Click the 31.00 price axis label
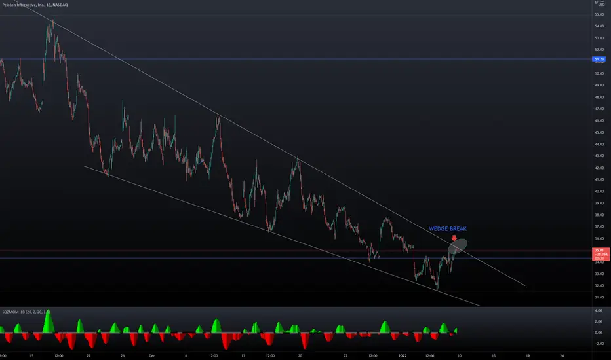The width and height of the screenshot is (611, 360). coord(599,297)
